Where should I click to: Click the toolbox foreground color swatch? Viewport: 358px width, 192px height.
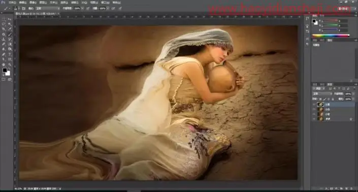coord(5,70)
